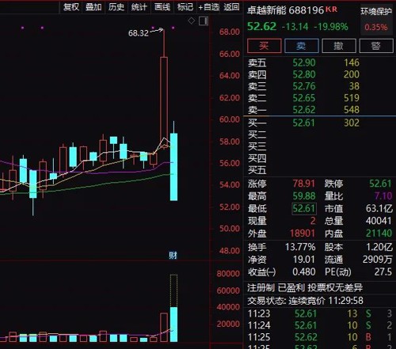Click the latest cyan volume bar
This screenshot has height=349, width=396.
point(173,324)
